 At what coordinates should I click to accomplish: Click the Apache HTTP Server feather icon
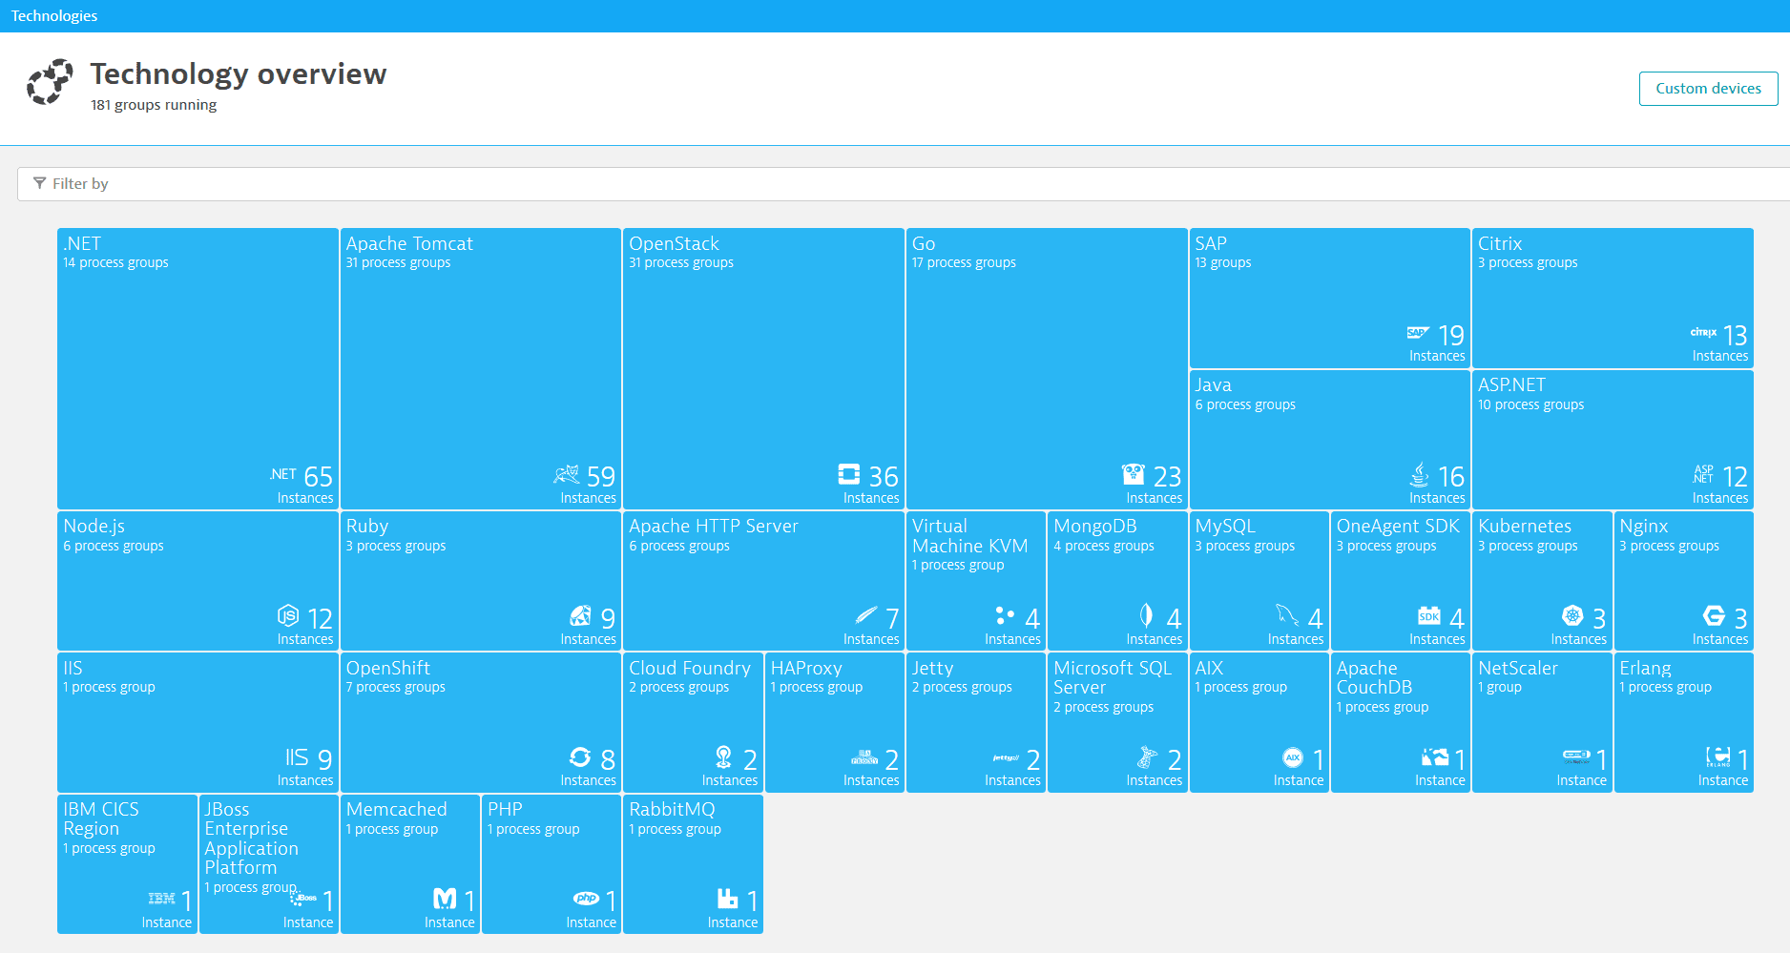click(866, 614)
